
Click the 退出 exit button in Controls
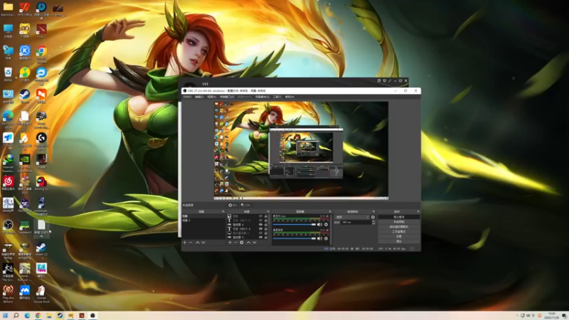[x=399, y=241]
